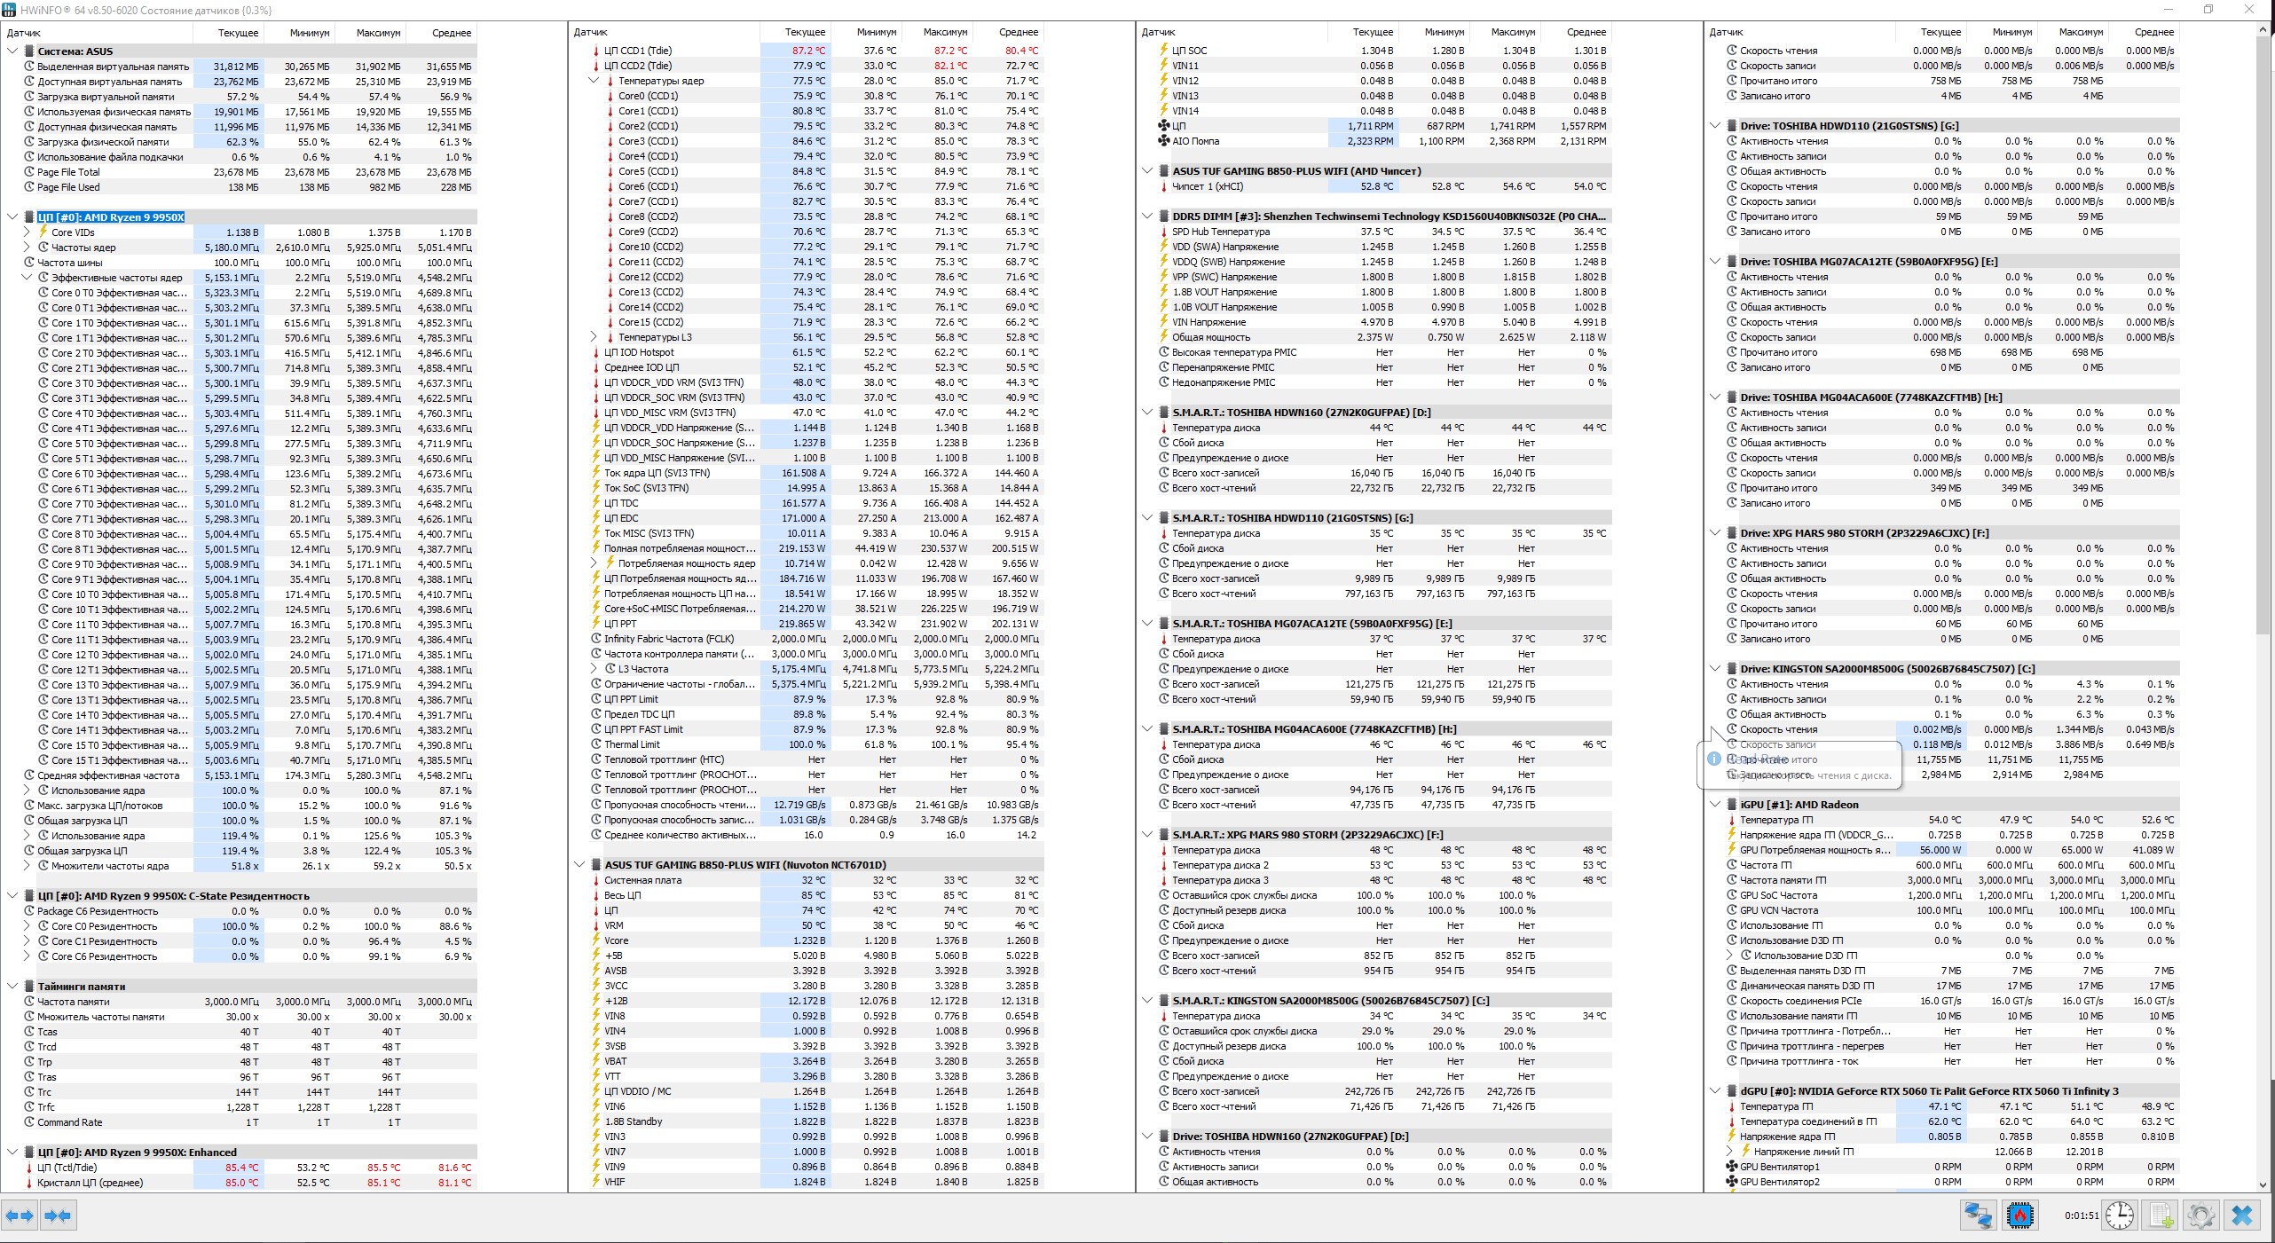Open the network remote monitoring icon

tap(1978, 1215)
